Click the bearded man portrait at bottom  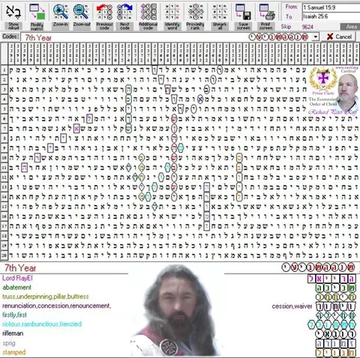tap(176, 310)
